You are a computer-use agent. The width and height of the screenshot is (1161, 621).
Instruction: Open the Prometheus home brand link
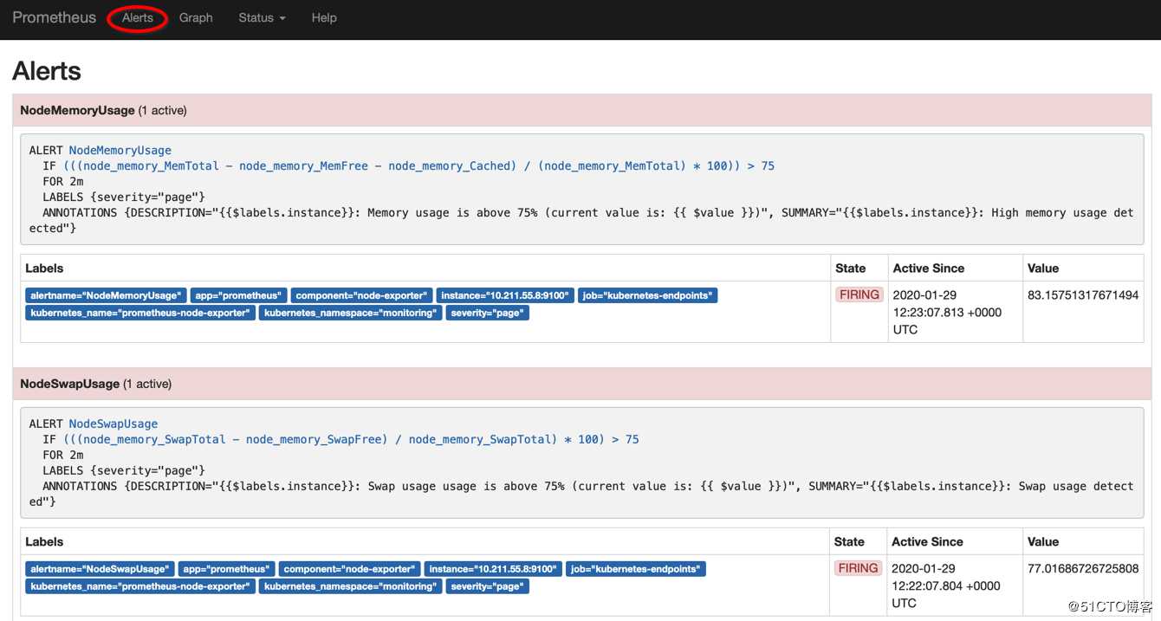(54, 17)
